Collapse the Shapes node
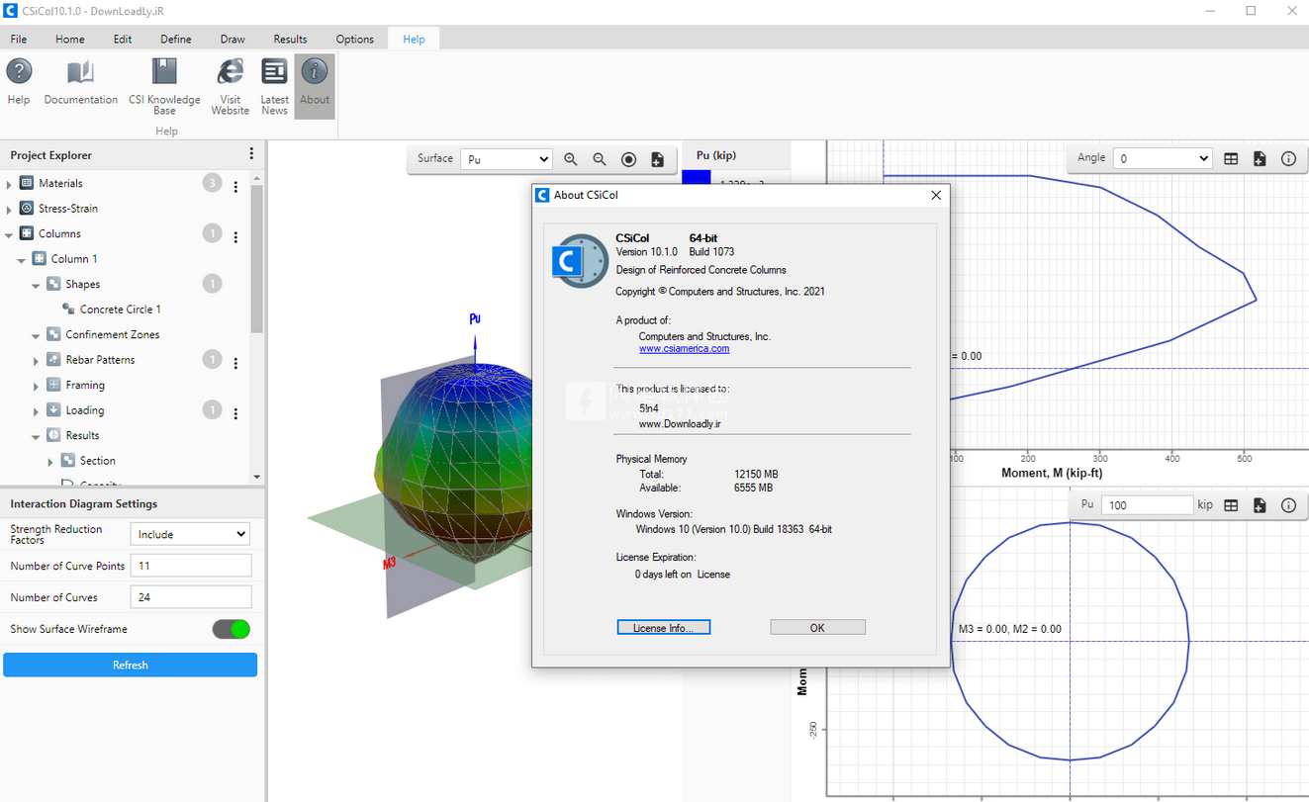The width and height of the screenshot is (1309, 802). [36, 285]
